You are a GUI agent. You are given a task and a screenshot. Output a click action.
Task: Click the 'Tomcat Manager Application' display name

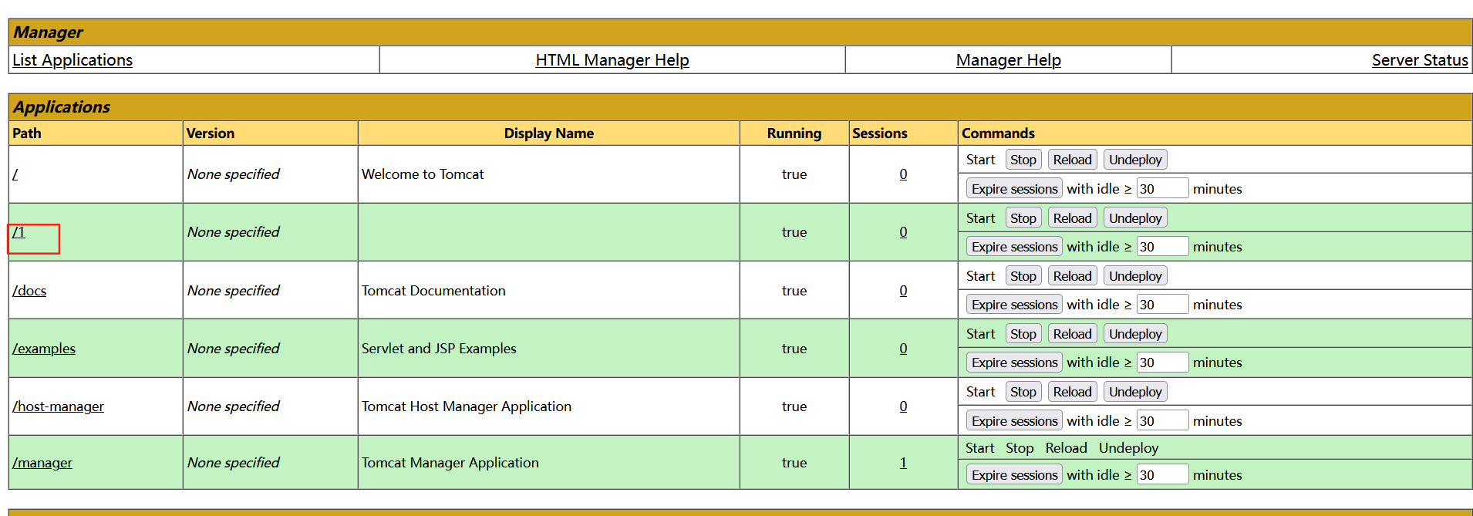click(x=450, y=463)
